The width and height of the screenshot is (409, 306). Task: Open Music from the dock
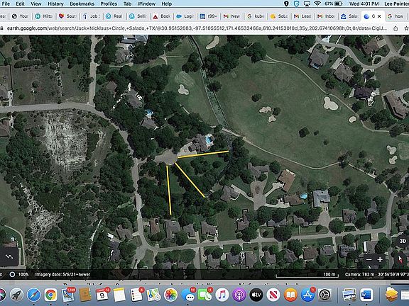click(x=222, y=295)
